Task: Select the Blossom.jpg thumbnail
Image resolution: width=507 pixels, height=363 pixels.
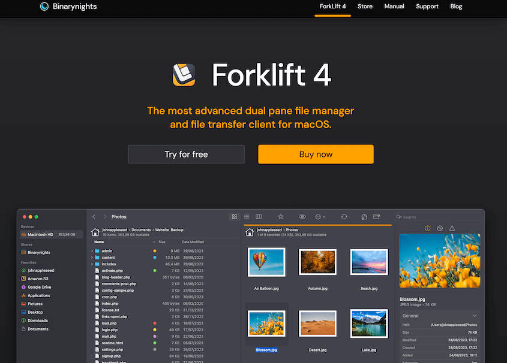Action: click(x=266, y=323)
